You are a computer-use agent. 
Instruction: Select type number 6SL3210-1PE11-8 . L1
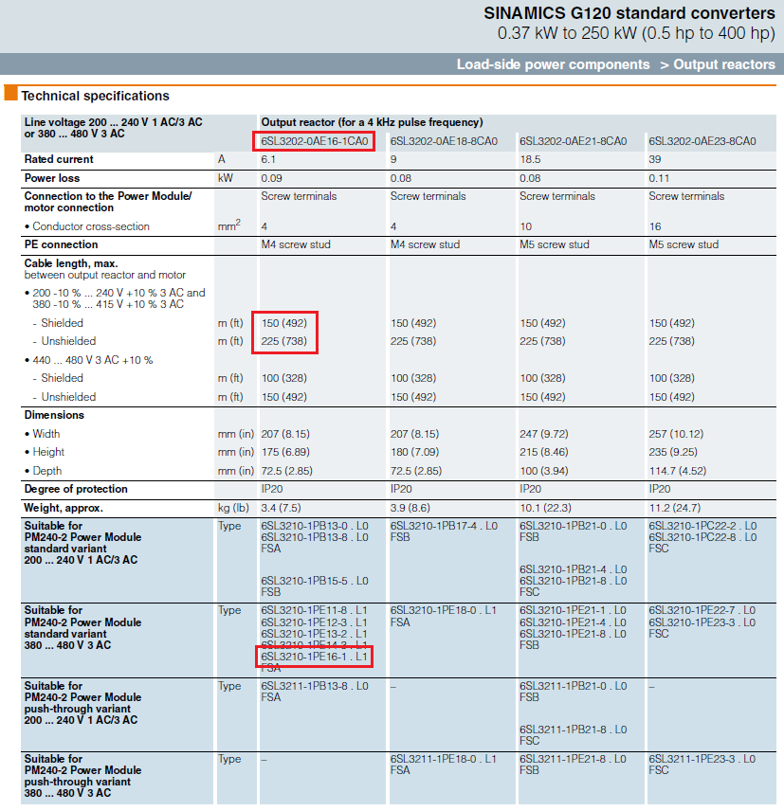pyautogui.click(x=314, y=610)
